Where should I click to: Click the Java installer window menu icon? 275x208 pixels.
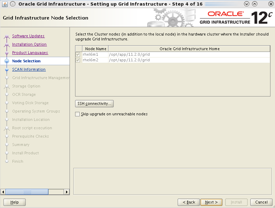5,4
